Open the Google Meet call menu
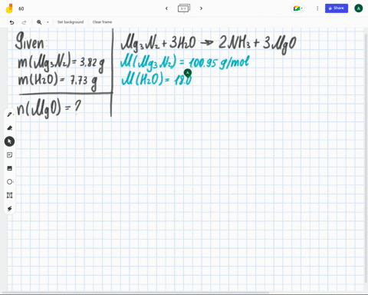 pyautogui.click(x=297, y=8)
